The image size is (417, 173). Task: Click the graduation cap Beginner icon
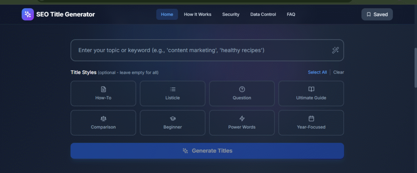coord(173,119)
